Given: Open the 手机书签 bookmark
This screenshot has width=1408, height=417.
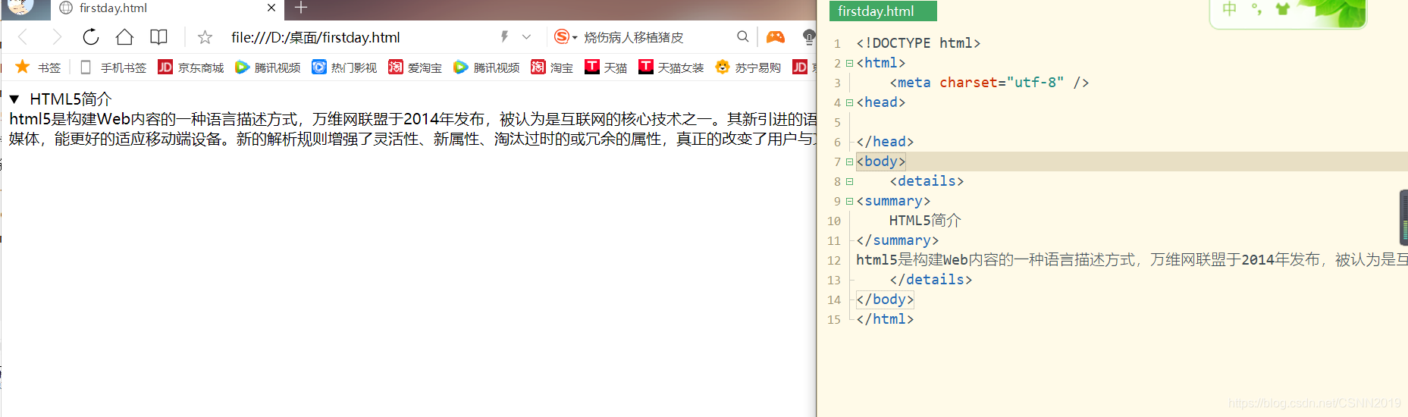Looking at the screenshot, I should click(113, 67).
